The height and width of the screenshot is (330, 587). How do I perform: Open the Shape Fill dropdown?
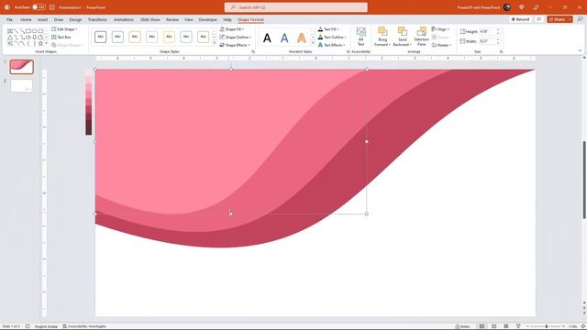(x=232, y=29)
